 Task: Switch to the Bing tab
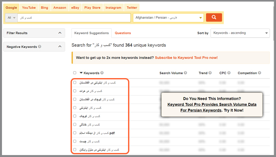coord(44,7)
